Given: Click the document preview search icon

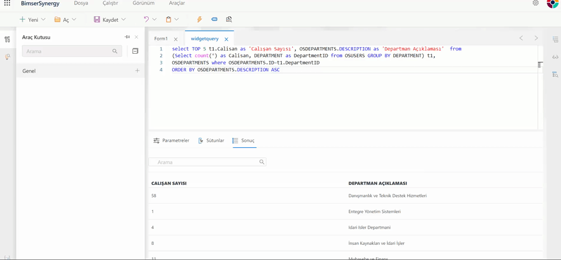Looking at the screenshot, I should [229, 20].
